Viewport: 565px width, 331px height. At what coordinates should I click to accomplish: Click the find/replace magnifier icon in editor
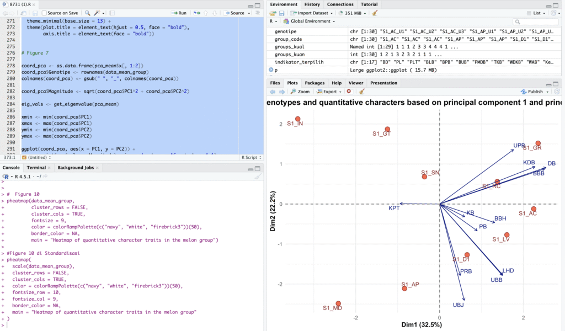pyautogui.click(x=87, y=13)
